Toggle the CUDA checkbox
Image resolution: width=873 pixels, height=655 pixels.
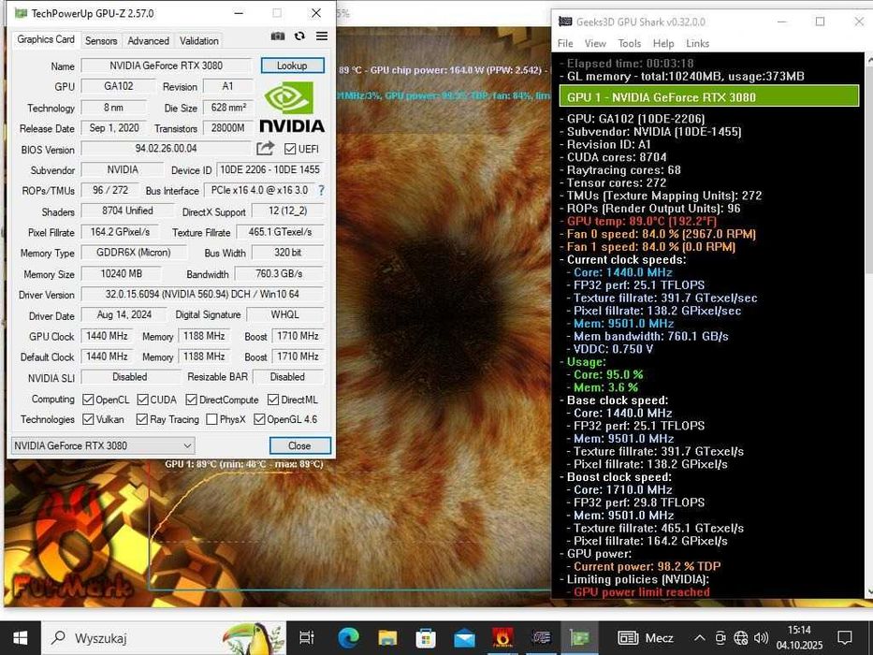[x=142, y=400]
